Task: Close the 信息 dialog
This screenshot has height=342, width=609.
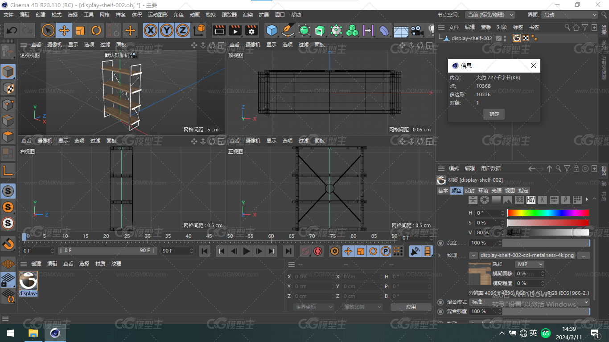Action: tap(534, 65)
